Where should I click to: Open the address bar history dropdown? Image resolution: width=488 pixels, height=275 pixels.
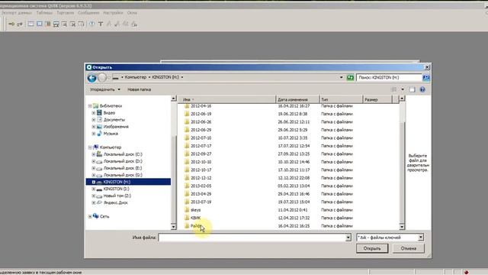coord(342,77)
